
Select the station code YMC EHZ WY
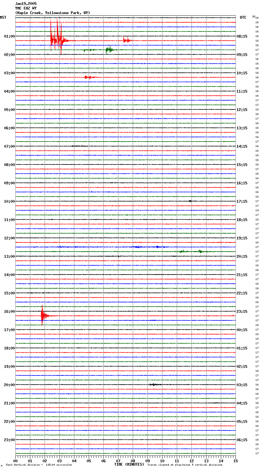[26, 8]
